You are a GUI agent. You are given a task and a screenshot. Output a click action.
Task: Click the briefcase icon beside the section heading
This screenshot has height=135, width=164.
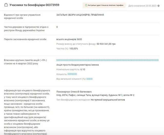point(6,5)
